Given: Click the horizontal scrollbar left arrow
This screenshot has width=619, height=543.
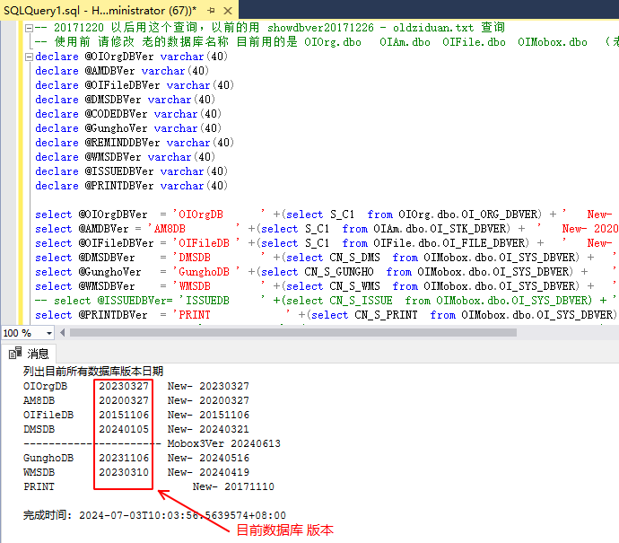Looking at the screenshot, I should (x=65, y=333).
